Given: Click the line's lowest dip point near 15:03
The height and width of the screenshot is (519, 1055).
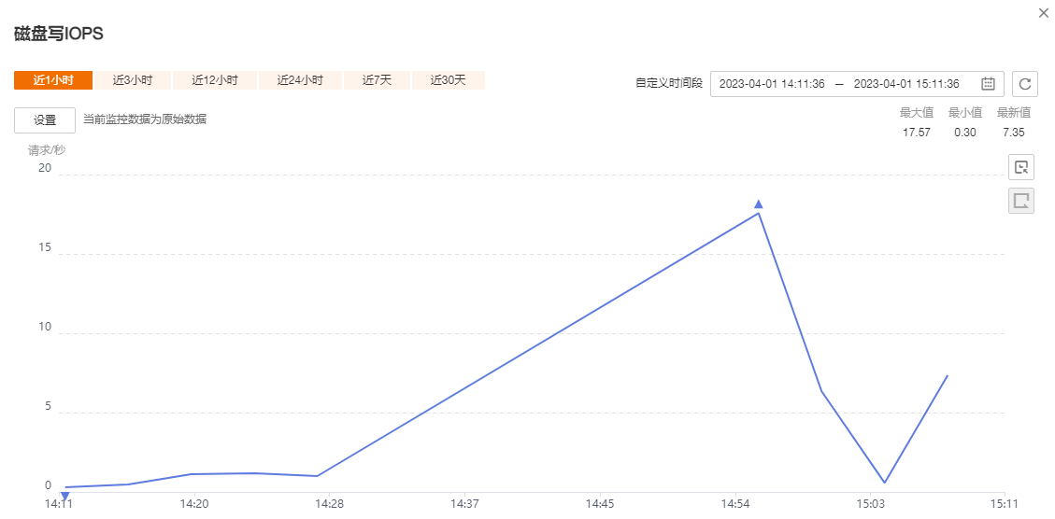Looking at the screenshot, I should point(884,483).
